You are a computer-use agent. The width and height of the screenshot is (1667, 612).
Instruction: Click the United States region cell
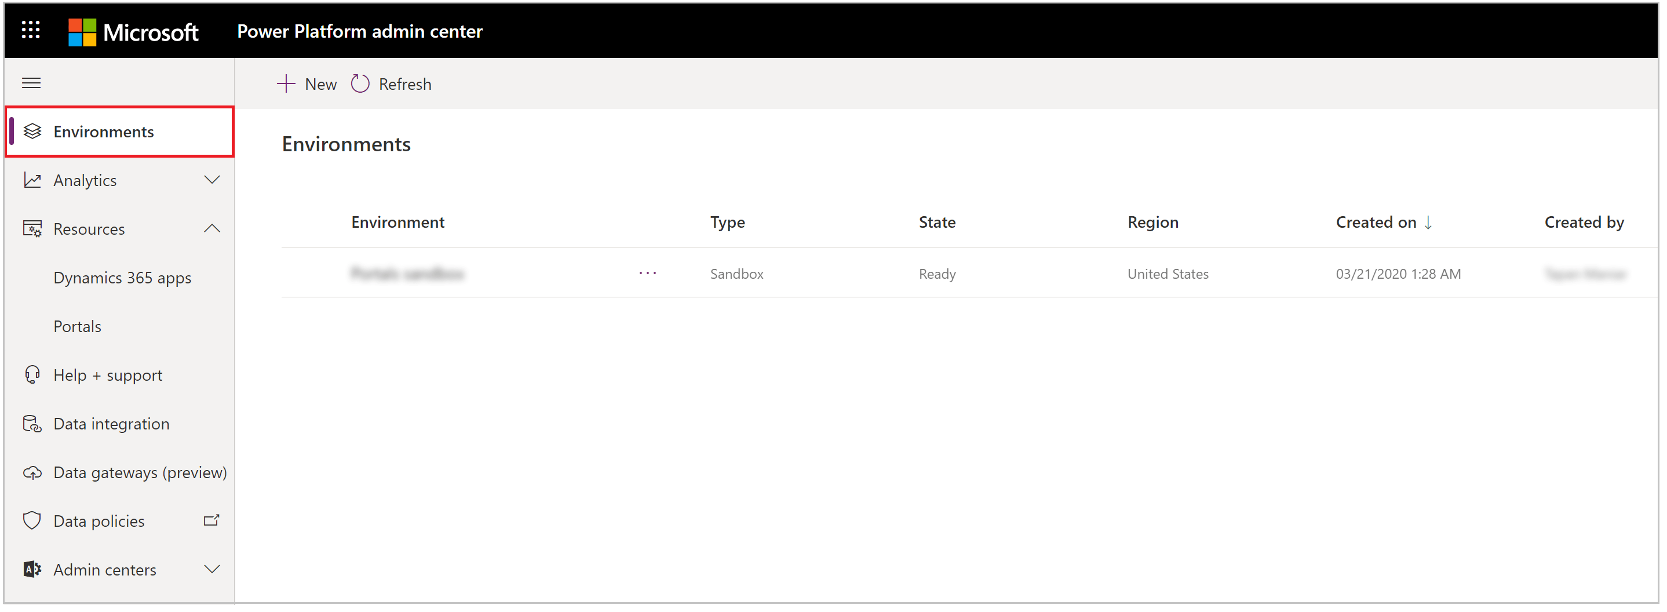click(x=1168, y=274)
